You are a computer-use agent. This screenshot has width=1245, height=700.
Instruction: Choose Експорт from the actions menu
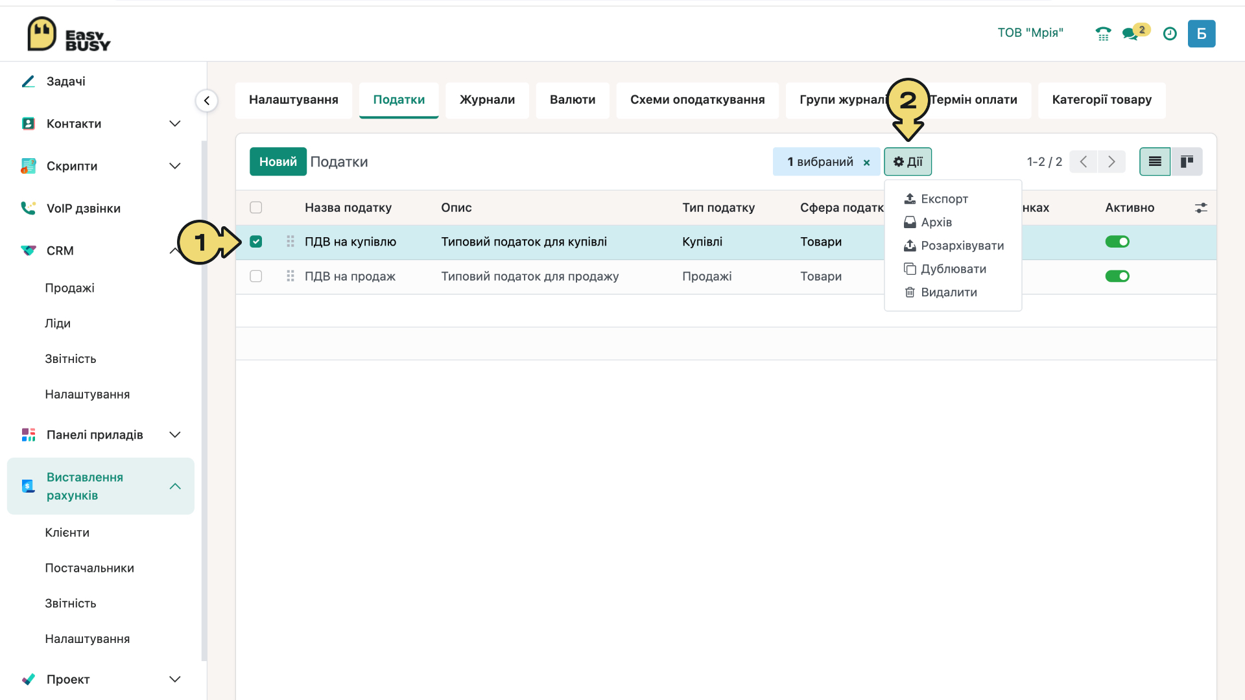pyautogui.click(x=953, y=199)
